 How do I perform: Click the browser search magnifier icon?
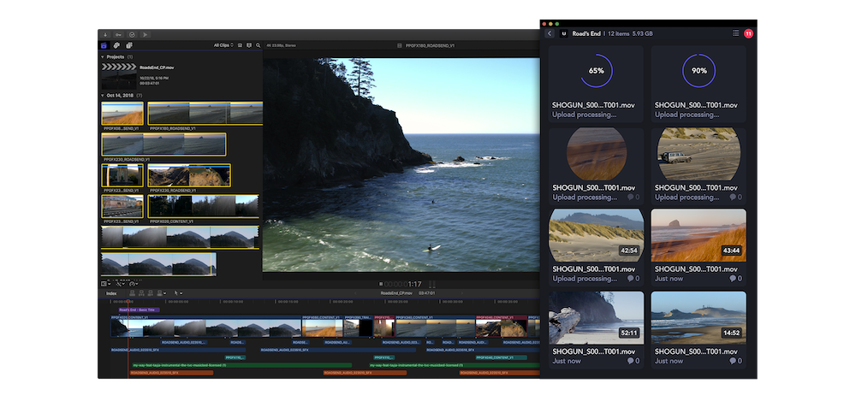tap(258, 45)
